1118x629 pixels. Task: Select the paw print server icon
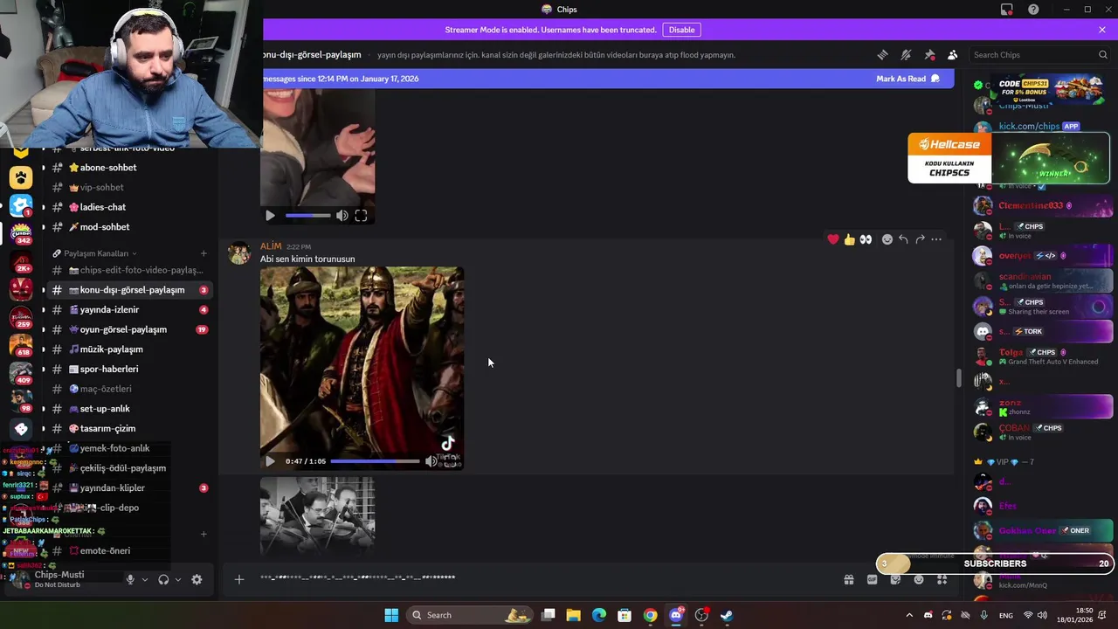21,178
